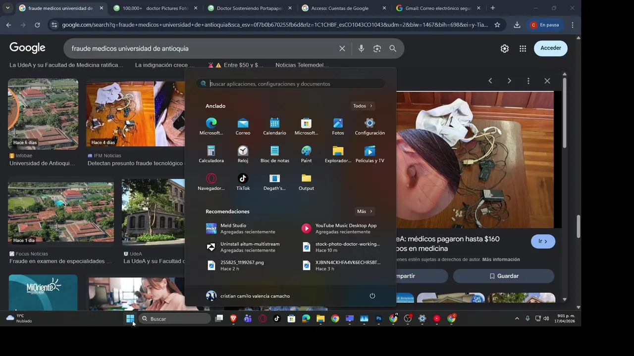
Task: Switch to the 100,000+ doctor Pictures tab
Action: click(x=155, y=8)
